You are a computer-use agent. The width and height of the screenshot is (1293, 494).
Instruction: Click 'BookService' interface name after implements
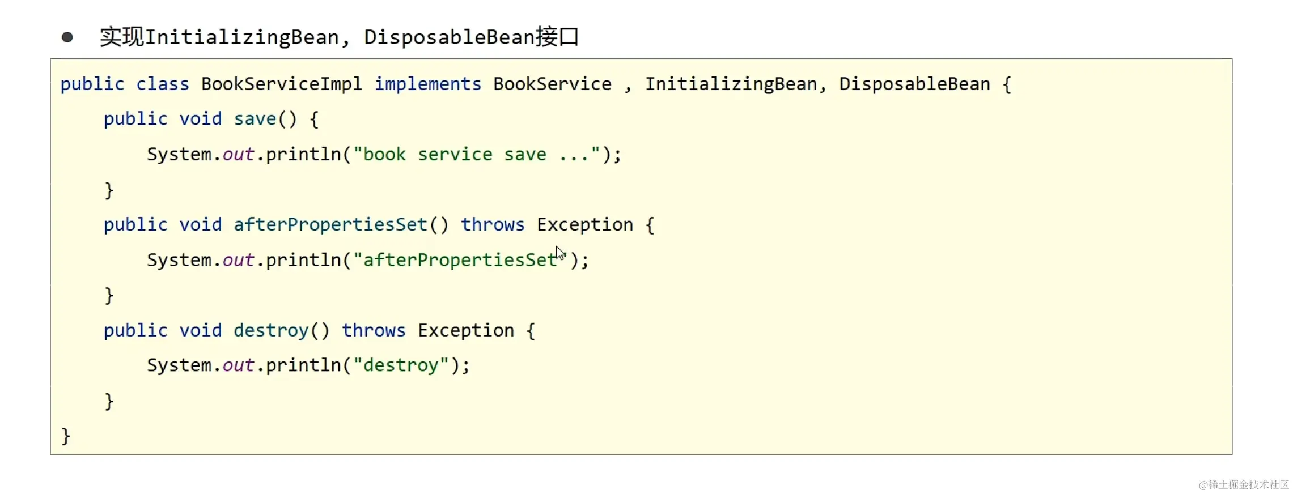pyautogui.click(x=552, y=84)
